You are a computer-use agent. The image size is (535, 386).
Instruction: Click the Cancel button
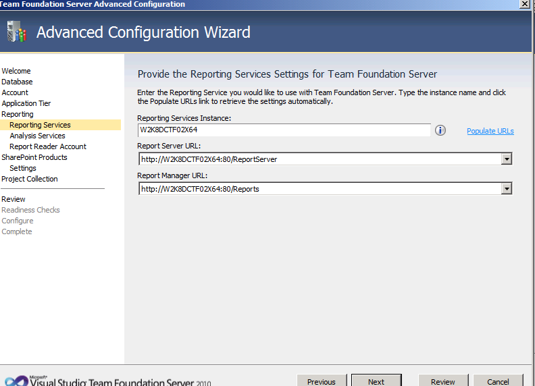point(498,381)
